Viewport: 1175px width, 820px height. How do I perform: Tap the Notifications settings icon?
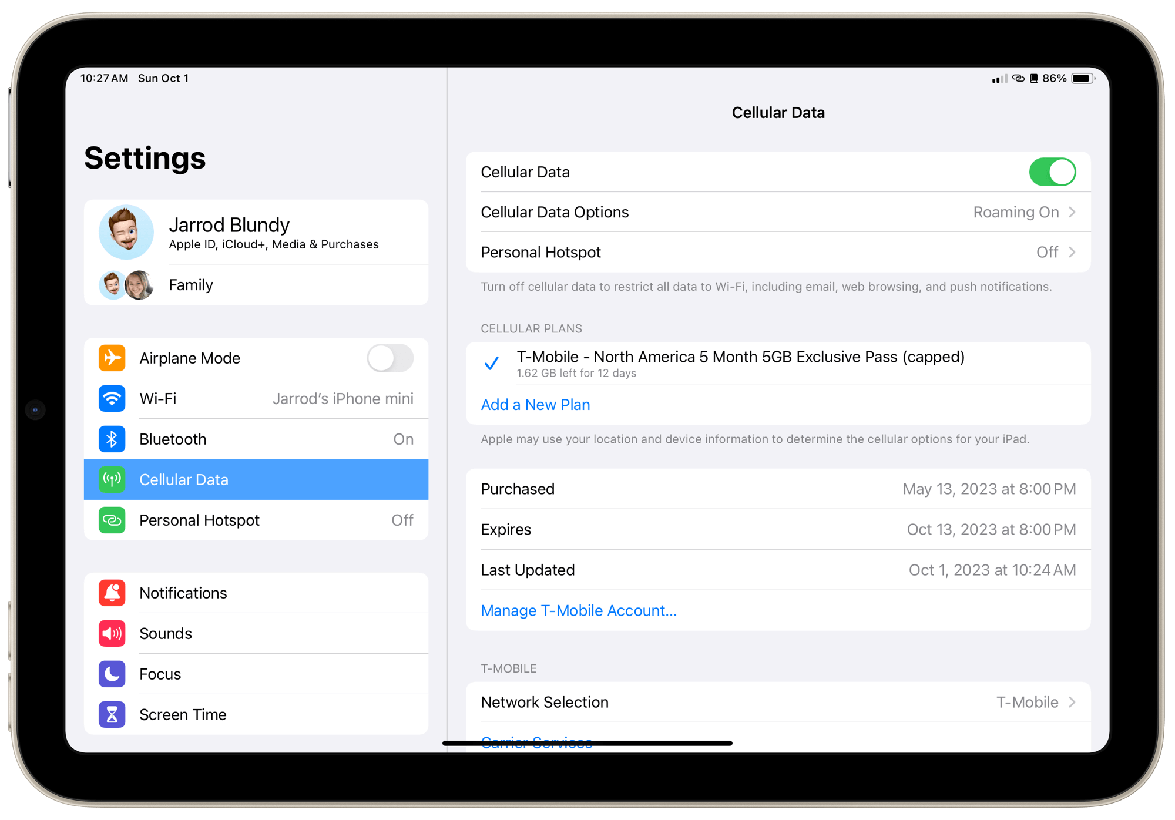pos(112,592)
